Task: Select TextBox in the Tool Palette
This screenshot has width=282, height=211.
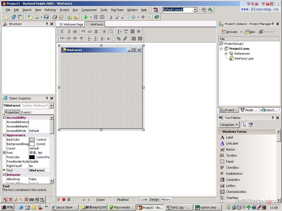Action: pyautogui.click(x=232, y=156)
